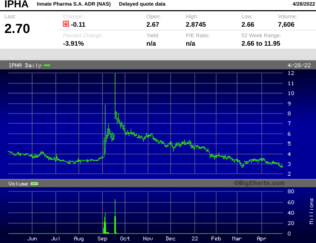This screenshot has height=243, width=316.
Task: Click the IPHA ticker symbol heading
Action: coord(16,4)
